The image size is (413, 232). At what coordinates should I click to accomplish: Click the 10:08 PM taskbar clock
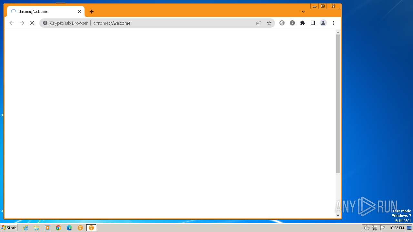tap(397, 228)
